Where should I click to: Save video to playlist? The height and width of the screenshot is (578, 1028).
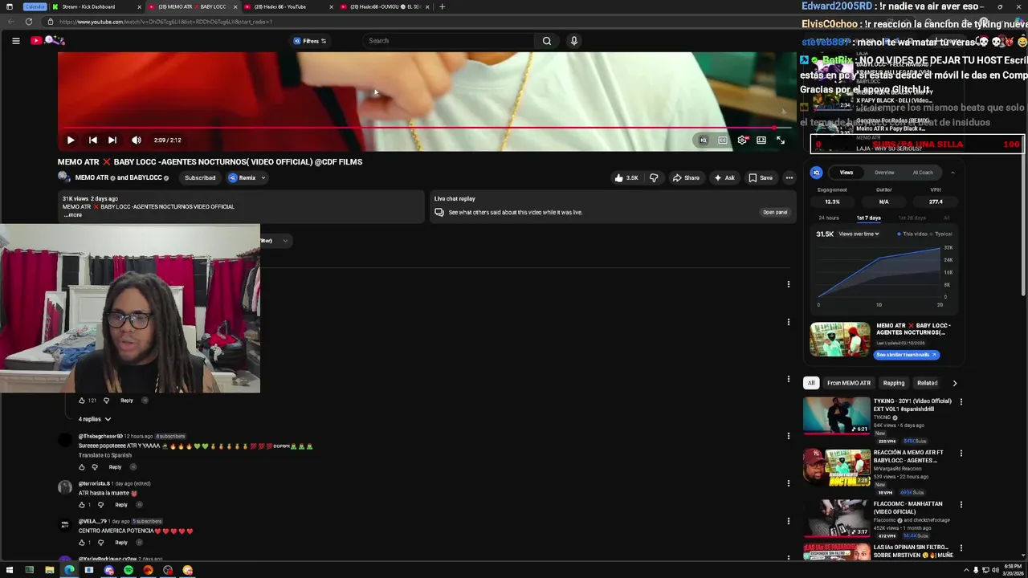[761, 177]
